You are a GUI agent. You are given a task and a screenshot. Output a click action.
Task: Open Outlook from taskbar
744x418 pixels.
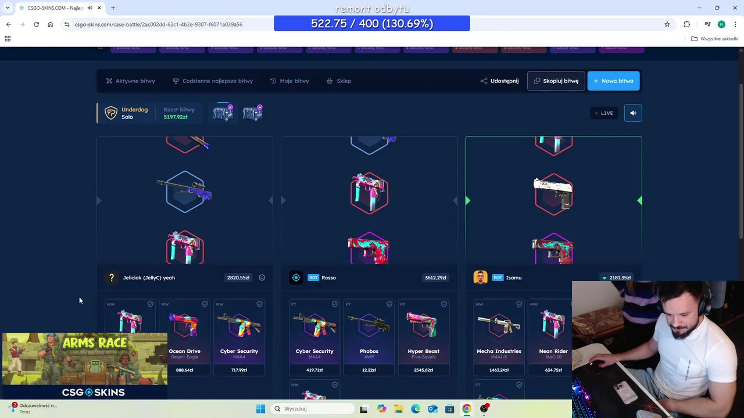point(432,409)
